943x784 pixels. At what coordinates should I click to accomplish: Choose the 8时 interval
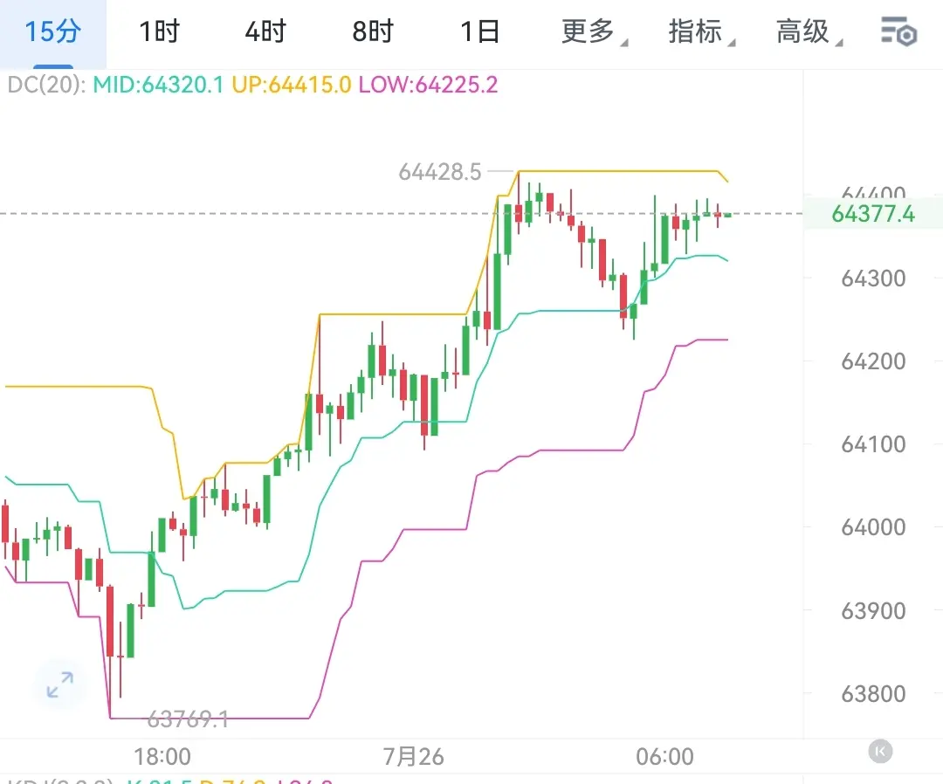tap(373, 31)
